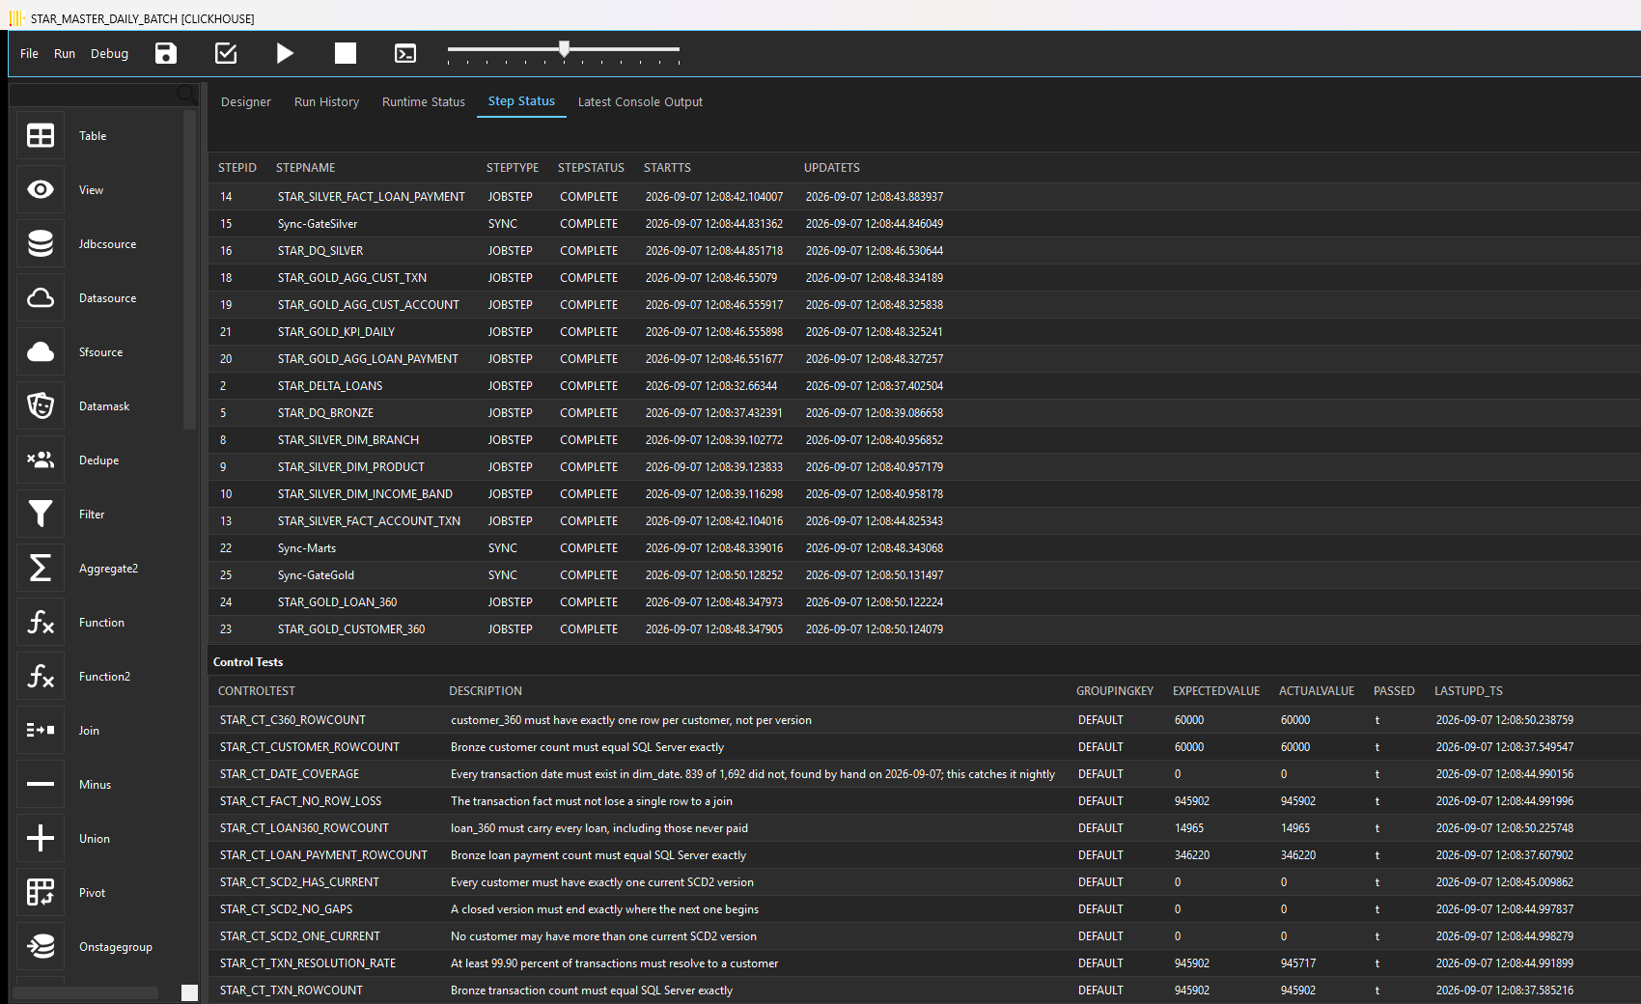1641x1004 pixels.
Task: Select the Table component icon
Action: 41,136
